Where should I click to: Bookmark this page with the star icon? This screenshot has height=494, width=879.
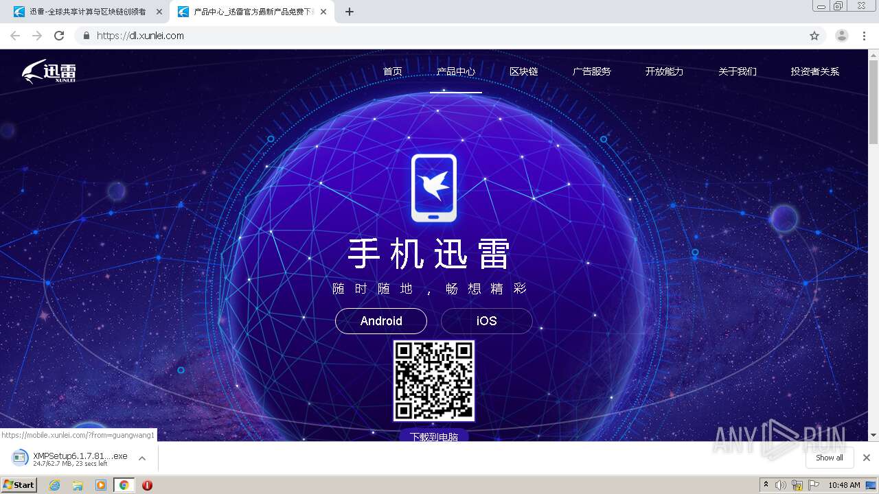(814, 36)
